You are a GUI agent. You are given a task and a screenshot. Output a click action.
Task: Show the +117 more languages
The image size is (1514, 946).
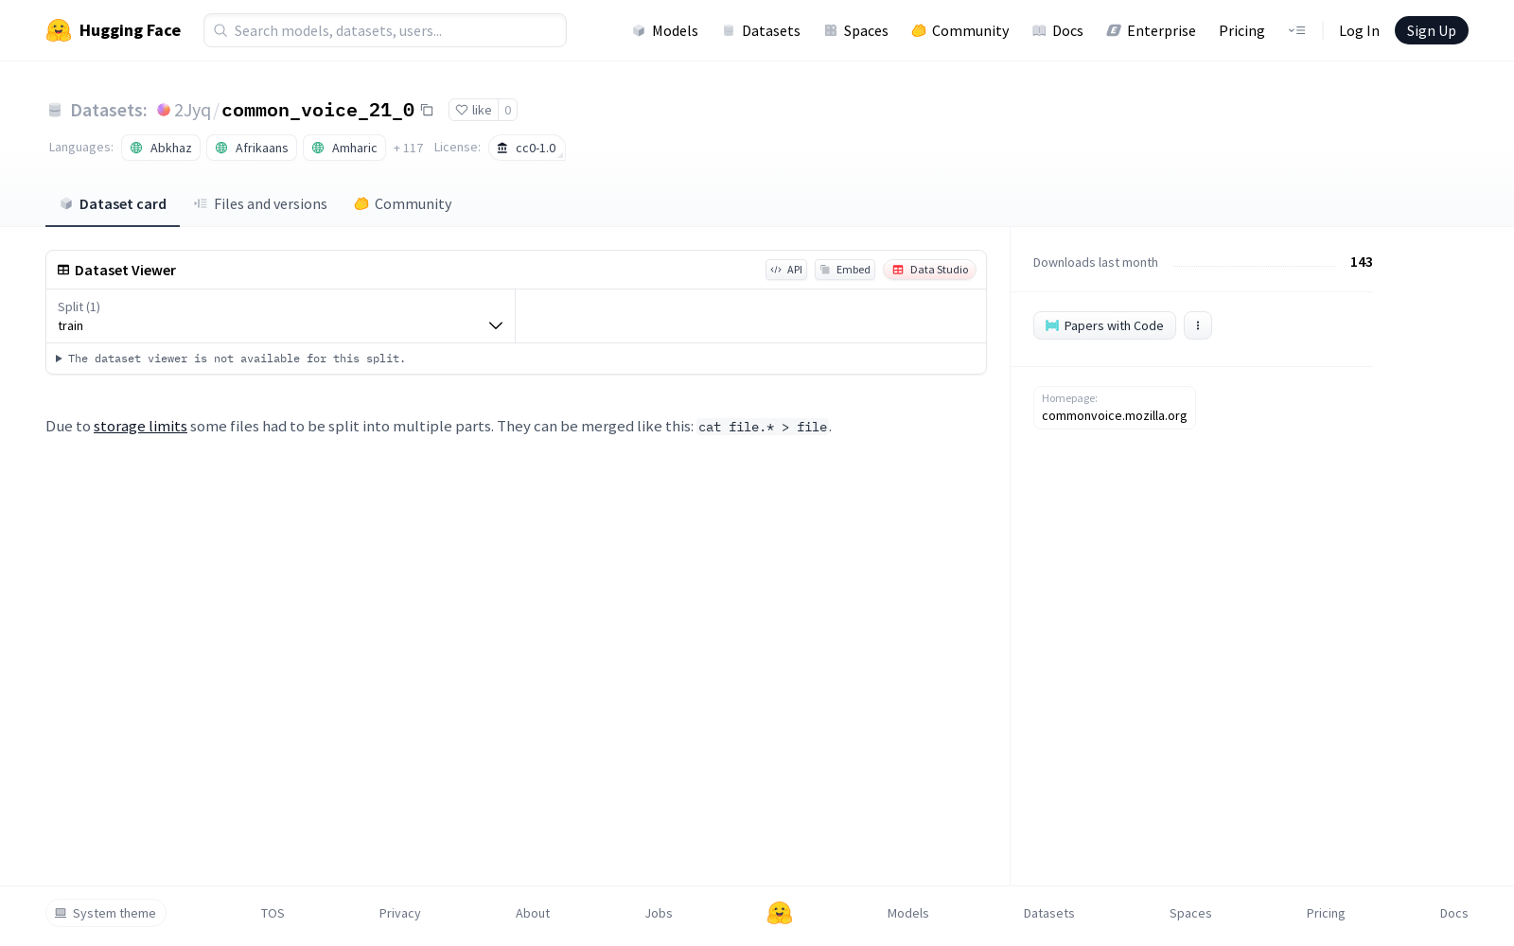pos(409,148)
